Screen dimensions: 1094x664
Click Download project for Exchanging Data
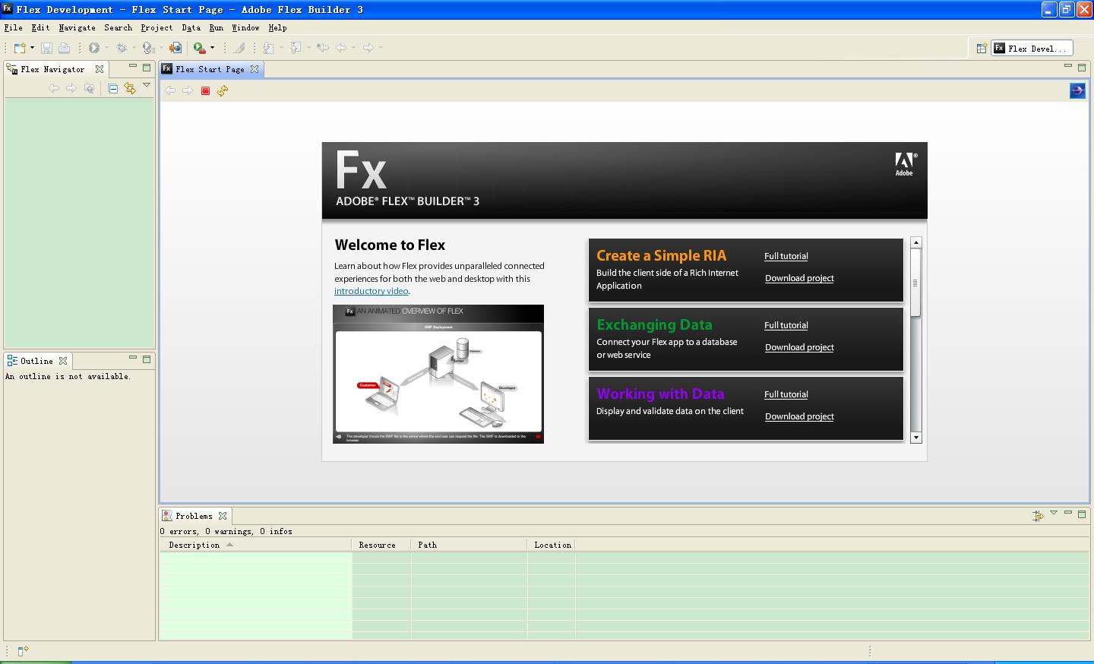(799, 347)
